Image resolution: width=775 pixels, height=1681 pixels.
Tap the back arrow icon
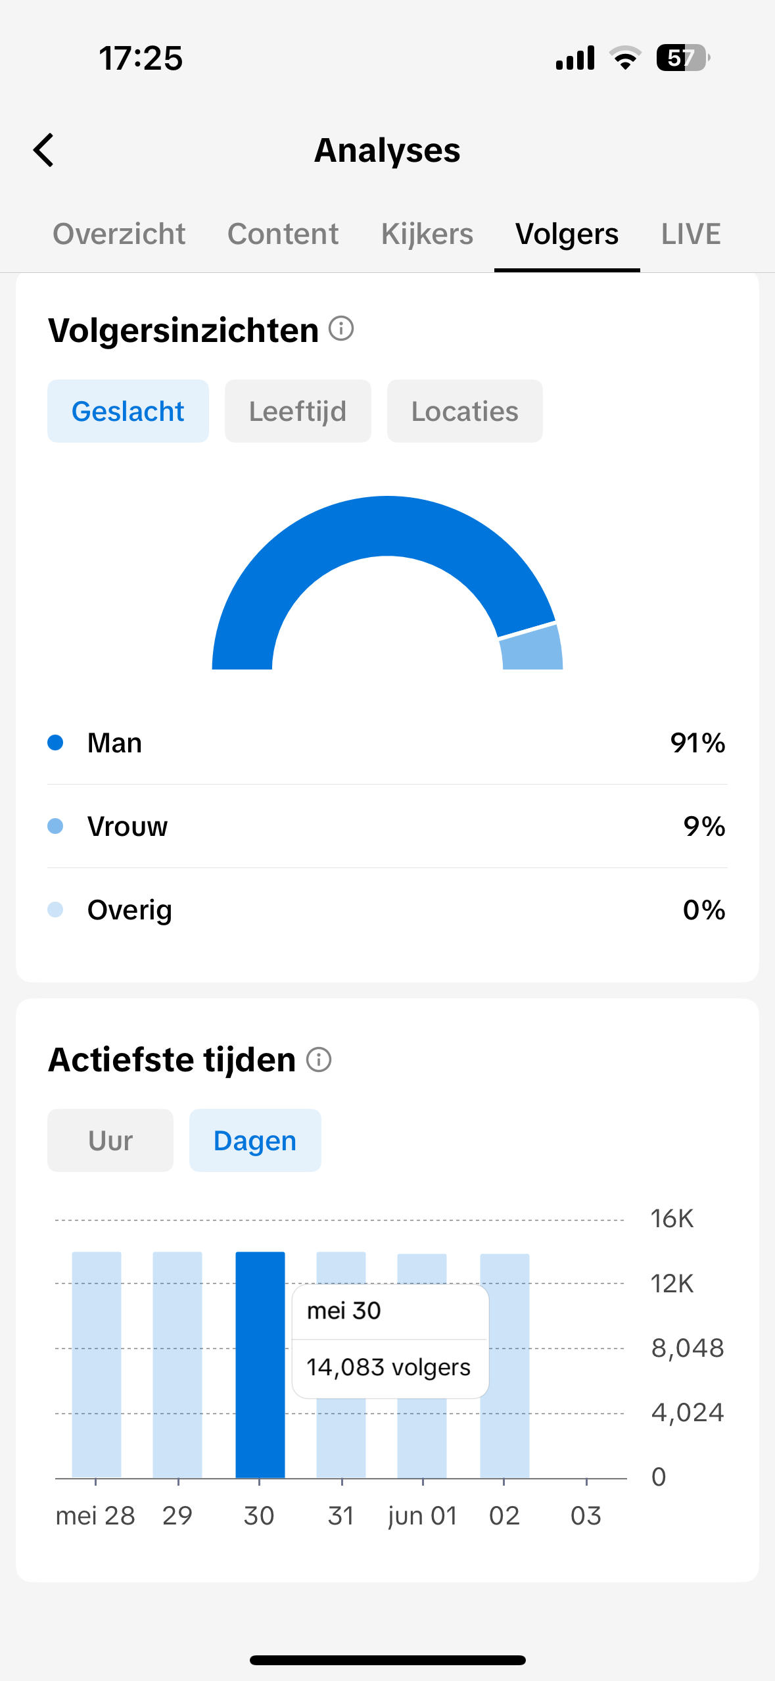tap(43, 151)
